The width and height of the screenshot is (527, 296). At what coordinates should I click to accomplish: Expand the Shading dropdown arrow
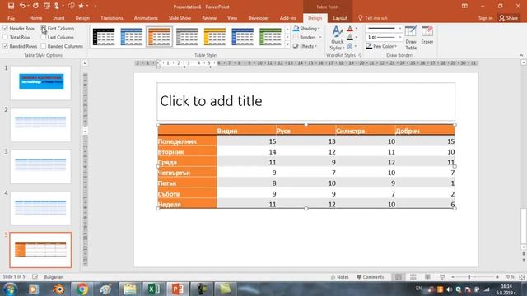click(319, 29)
